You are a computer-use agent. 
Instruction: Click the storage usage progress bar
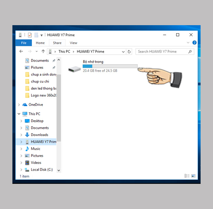(x=110, y=66)
